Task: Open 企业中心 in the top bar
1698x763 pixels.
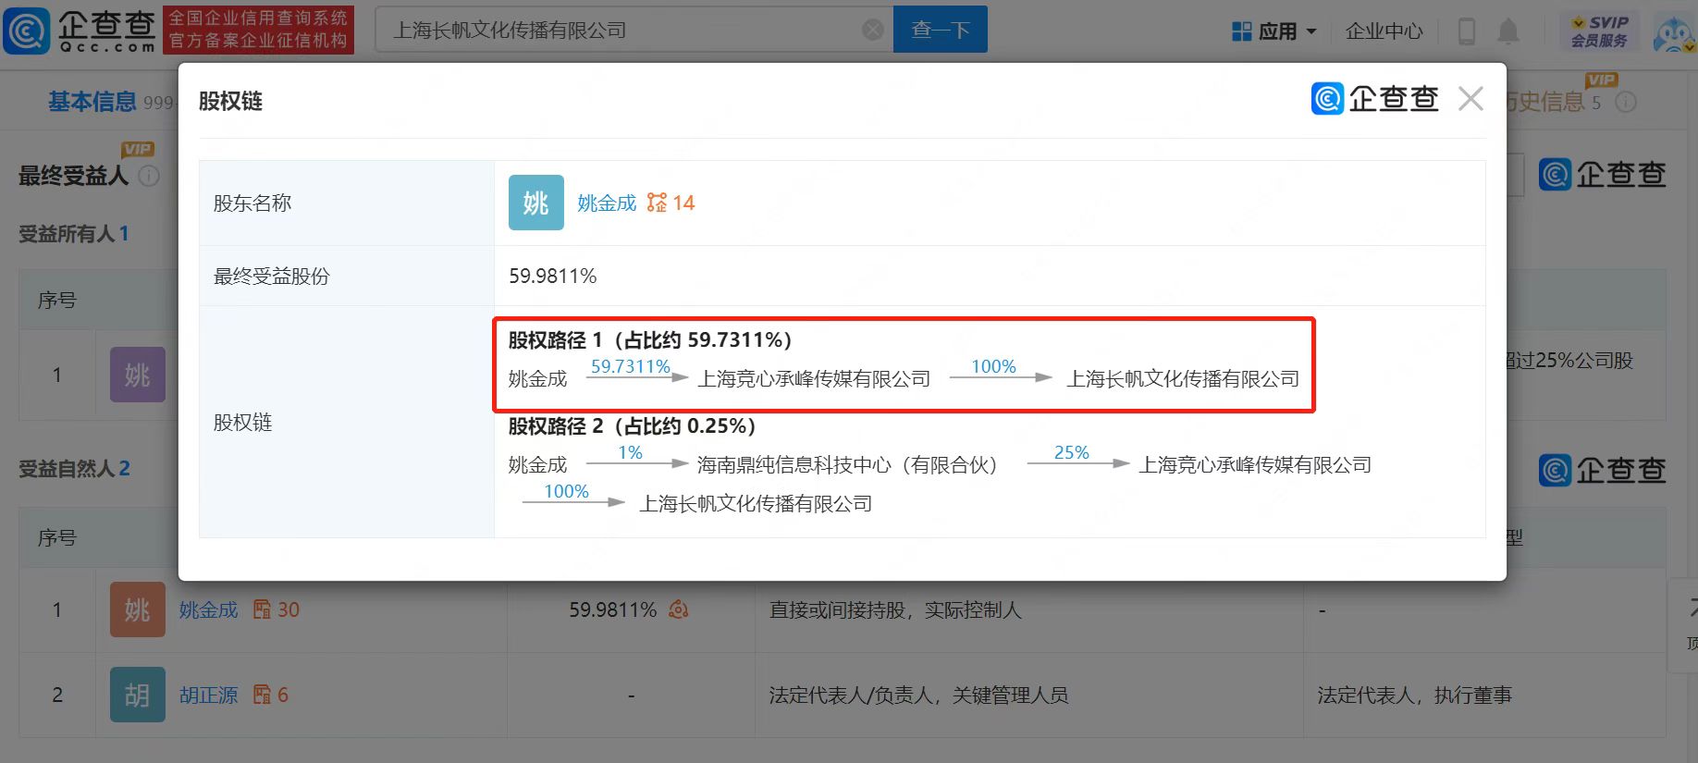Action: pos(1384,31)
